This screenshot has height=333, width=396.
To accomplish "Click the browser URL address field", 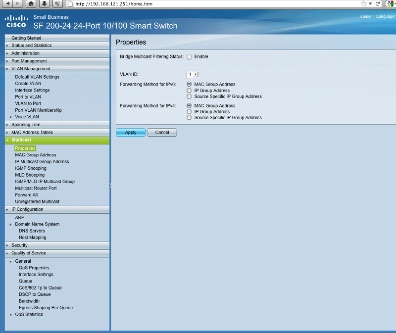I will 213,4.
